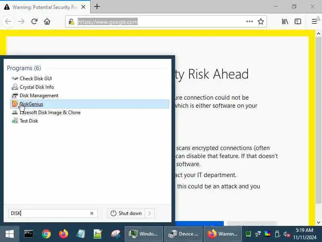The width and height of the screenshot is (322, 242).
Task: Click the colorful display tray icon
Action: click(x=267, y=234)
